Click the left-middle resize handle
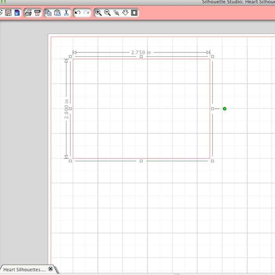This screenshot has width=275, height=275. pos(71,109)
